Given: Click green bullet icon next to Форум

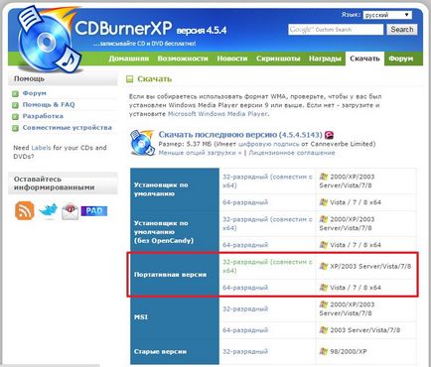Looking at the screenshot, I should coord(15,94).
